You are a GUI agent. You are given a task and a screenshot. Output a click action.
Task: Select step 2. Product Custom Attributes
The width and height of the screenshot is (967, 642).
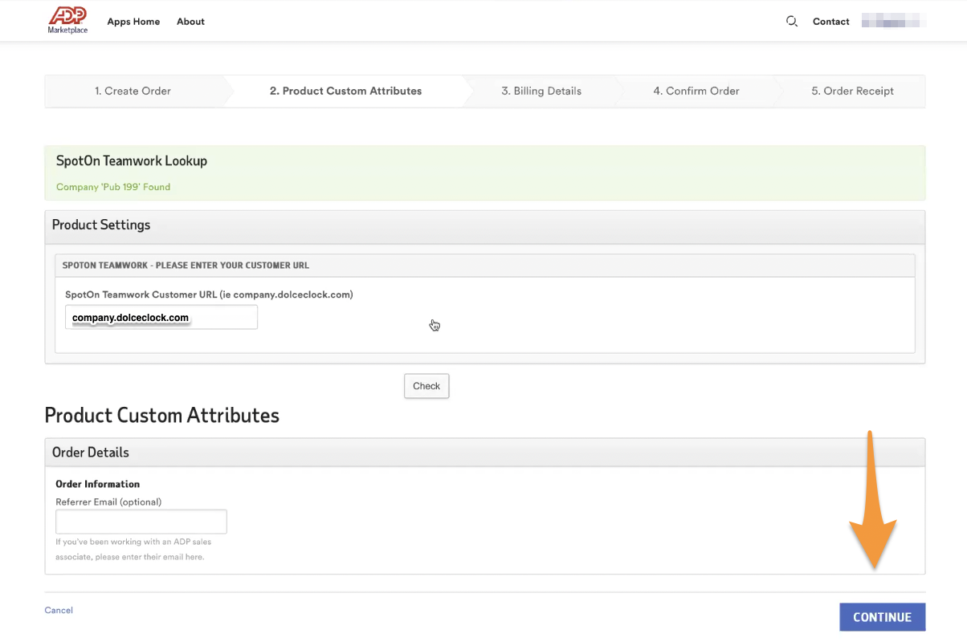tap(345, 91)
